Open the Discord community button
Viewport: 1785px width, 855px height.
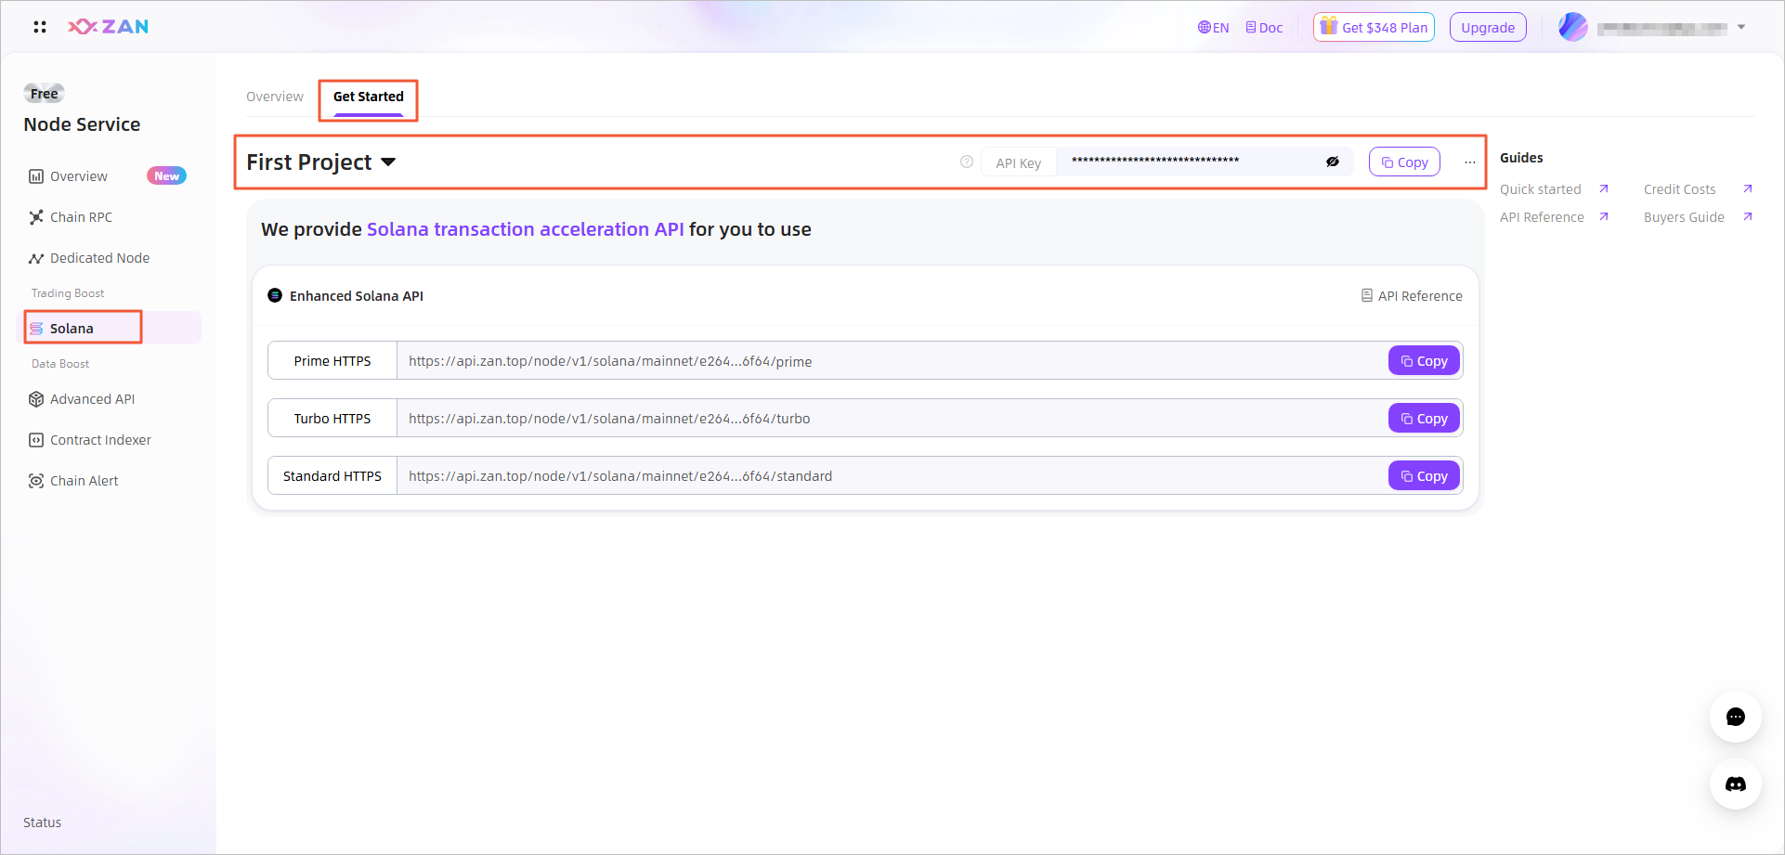(x=1736, y=784)
